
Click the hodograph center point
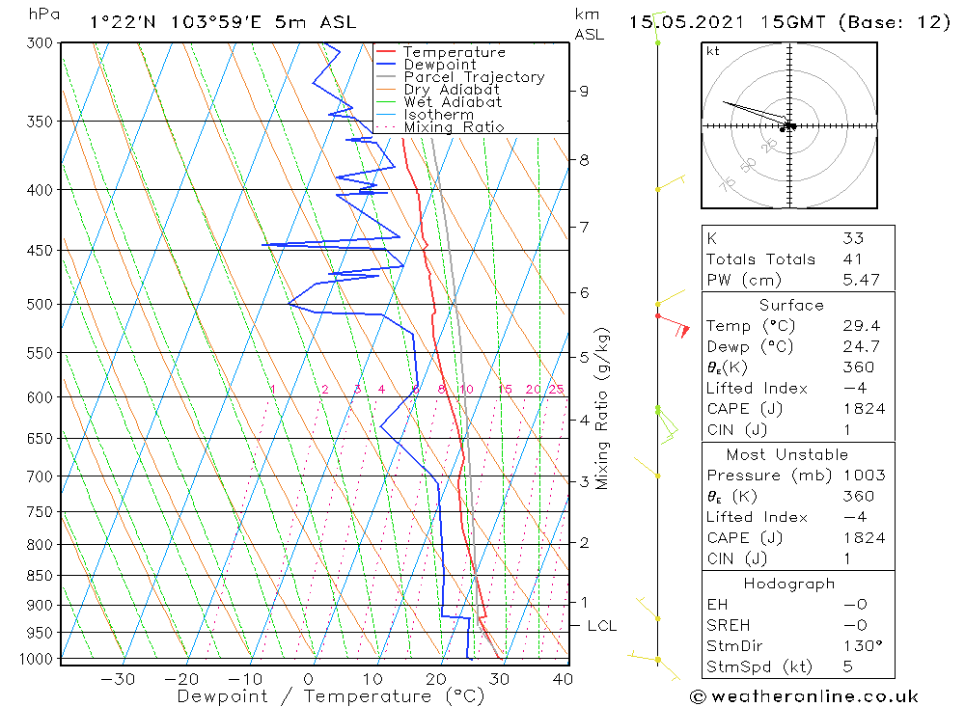point(789,125)
